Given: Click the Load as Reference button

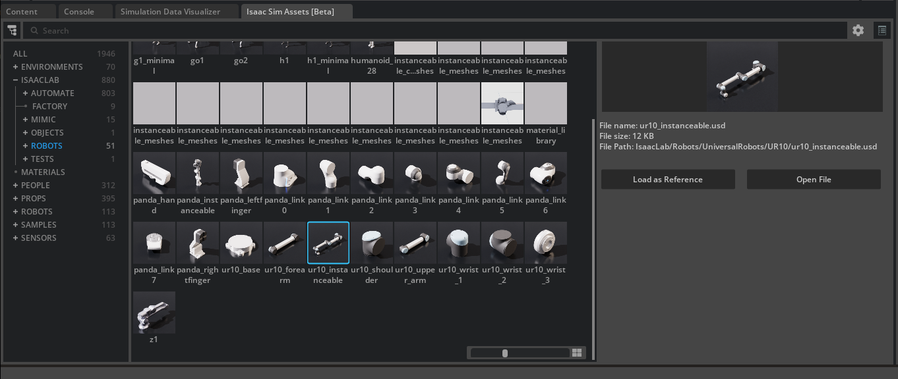Looking at the screenshot, I should pyautogui.click(x=668, y=180).
